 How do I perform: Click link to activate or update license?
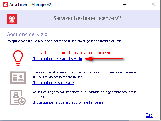click(x=68, y=102)
